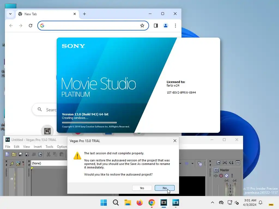Screen dimensions: 279x209
Task: Click the Google search box on New Tab page
Action: click(x=44, y=109)
